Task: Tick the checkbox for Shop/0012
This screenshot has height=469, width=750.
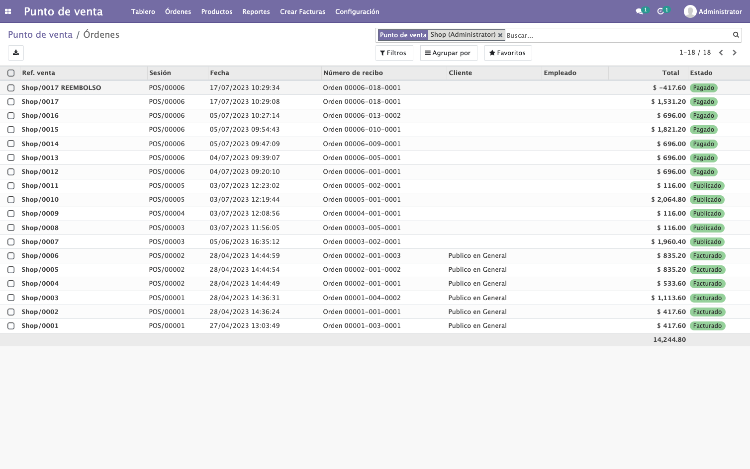Action: pos(11,172)
